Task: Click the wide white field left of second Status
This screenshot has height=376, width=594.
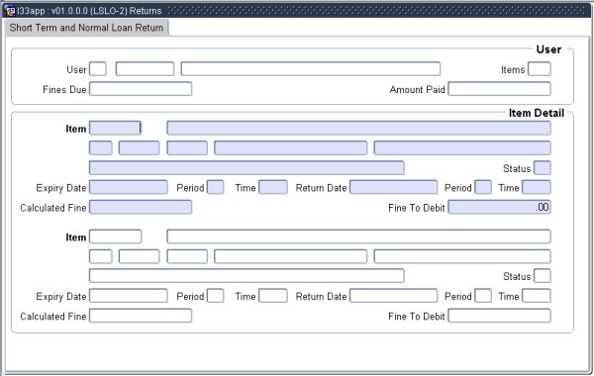Action: (x=247, y=276)
